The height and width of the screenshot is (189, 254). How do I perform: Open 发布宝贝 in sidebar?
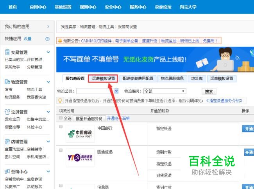click(13, 119)
